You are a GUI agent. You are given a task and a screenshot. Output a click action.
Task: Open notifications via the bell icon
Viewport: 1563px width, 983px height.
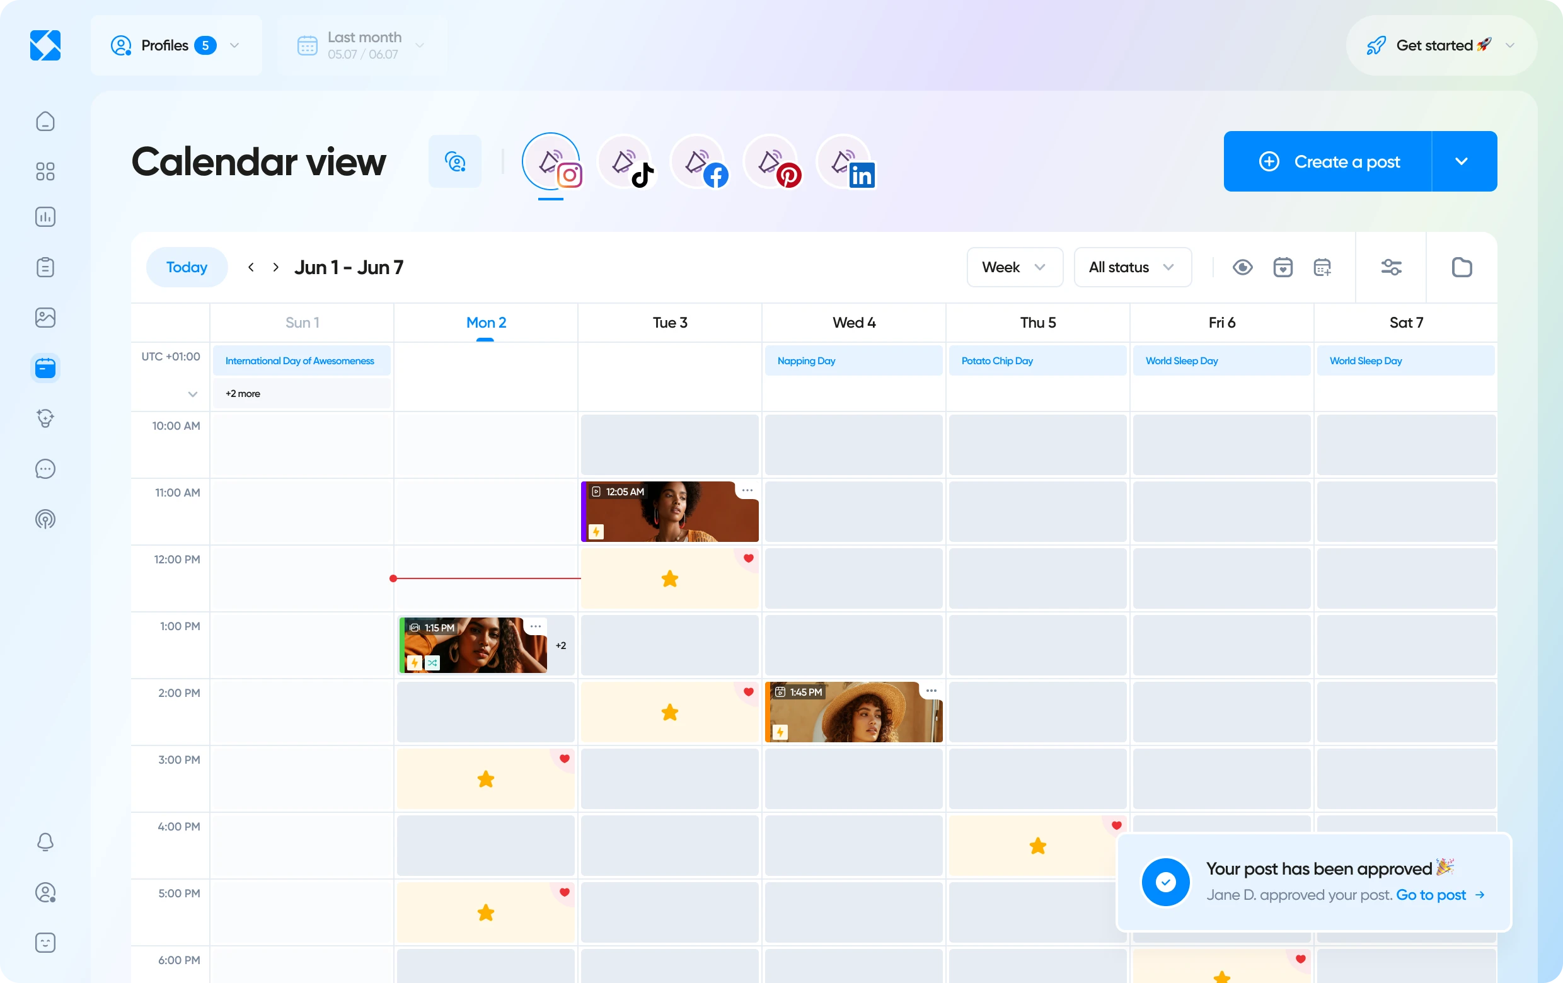45,842
